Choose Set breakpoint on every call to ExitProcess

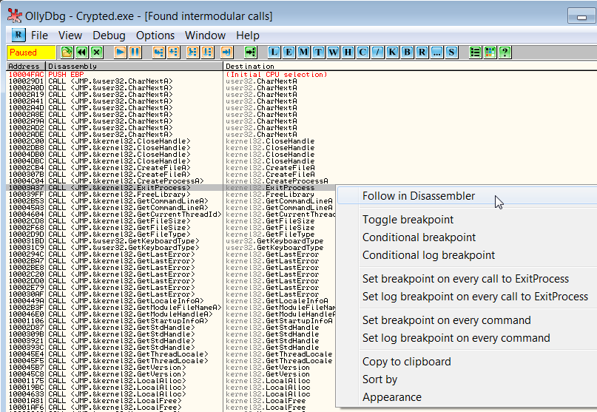(x=467, y=279)
